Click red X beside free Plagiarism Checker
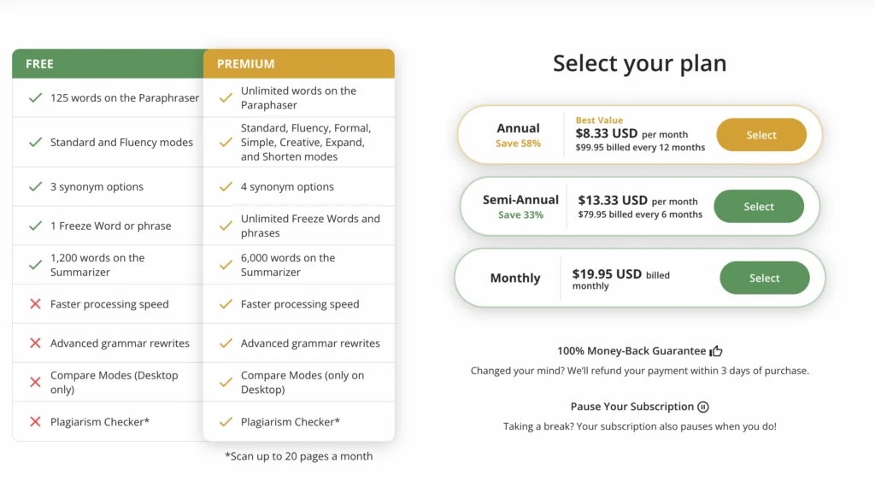Screen dimensions: 875x481 35,422
